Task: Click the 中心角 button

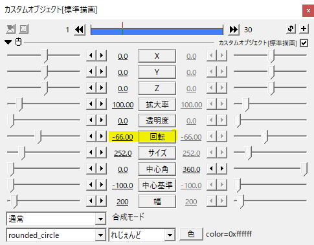Action: (157, 169)
